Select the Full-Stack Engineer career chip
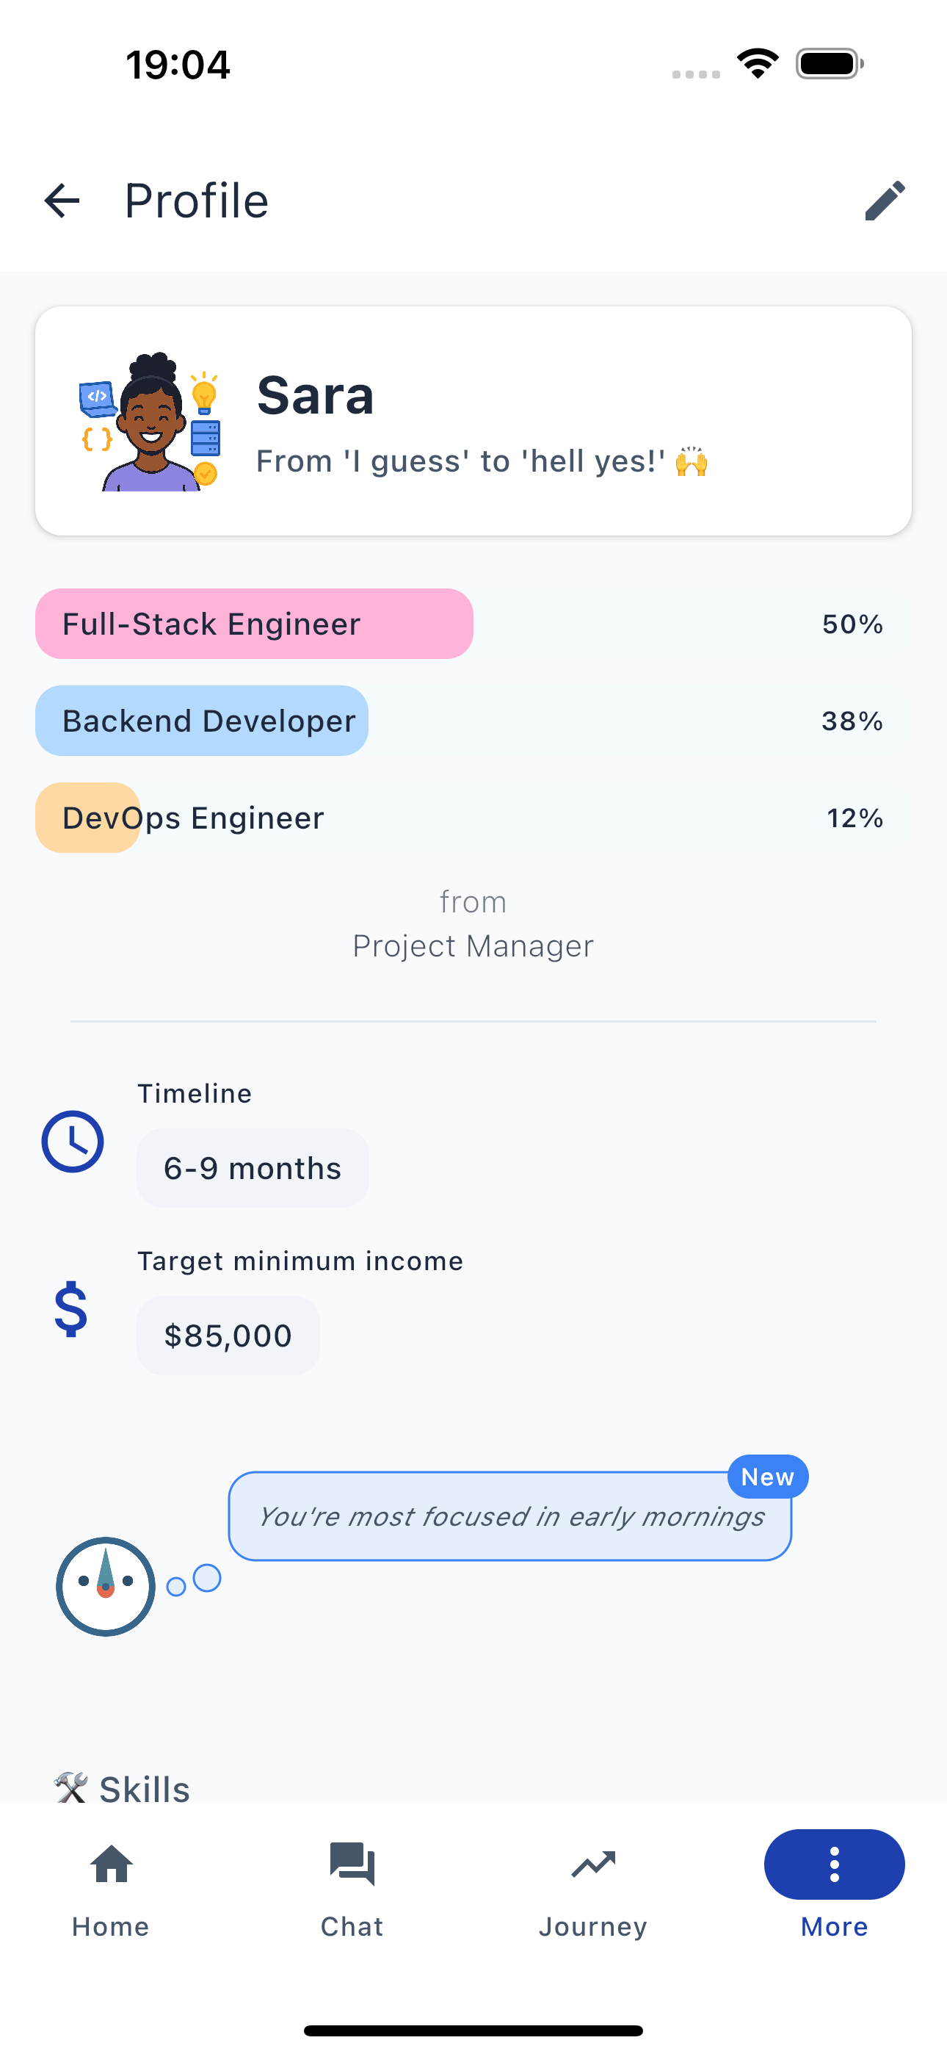The width and height of the screenshot is (947, 2054). pyautogui.click(x=253, y=624)
